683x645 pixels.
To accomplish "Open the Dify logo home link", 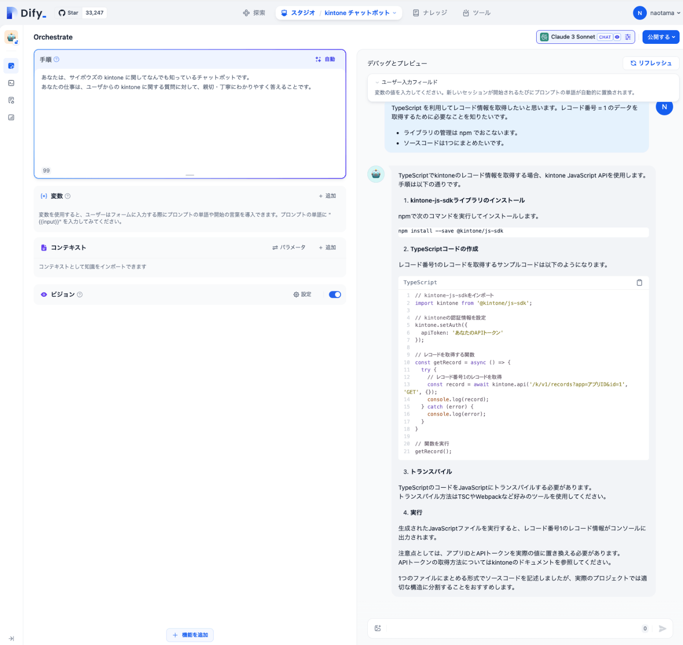I will (x=26, y=13).
